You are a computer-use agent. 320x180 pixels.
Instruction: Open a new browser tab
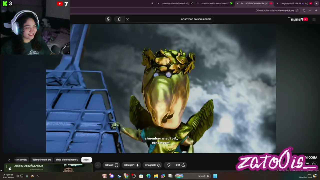(x=152, y=3)
